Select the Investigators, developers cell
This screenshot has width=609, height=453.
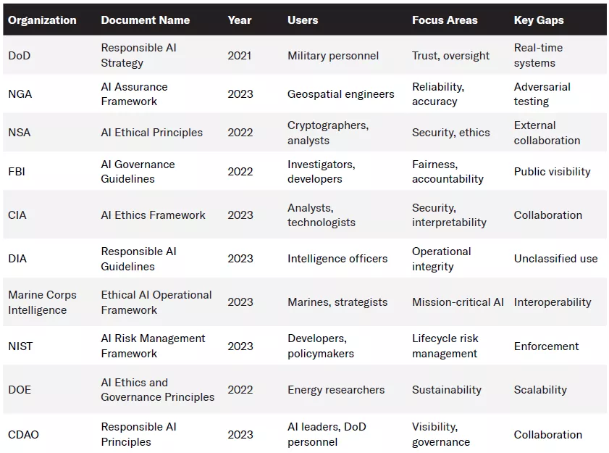point(322,172)
